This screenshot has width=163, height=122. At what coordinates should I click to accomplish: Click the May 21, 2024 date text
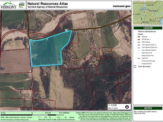coord(113,108)
